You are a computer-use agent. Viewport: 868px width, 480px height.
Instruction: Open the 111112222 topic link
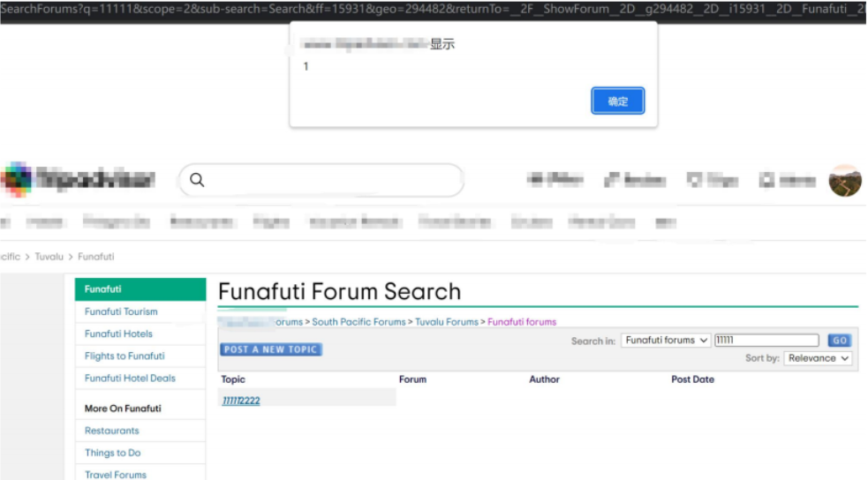[x=240, y=401]
